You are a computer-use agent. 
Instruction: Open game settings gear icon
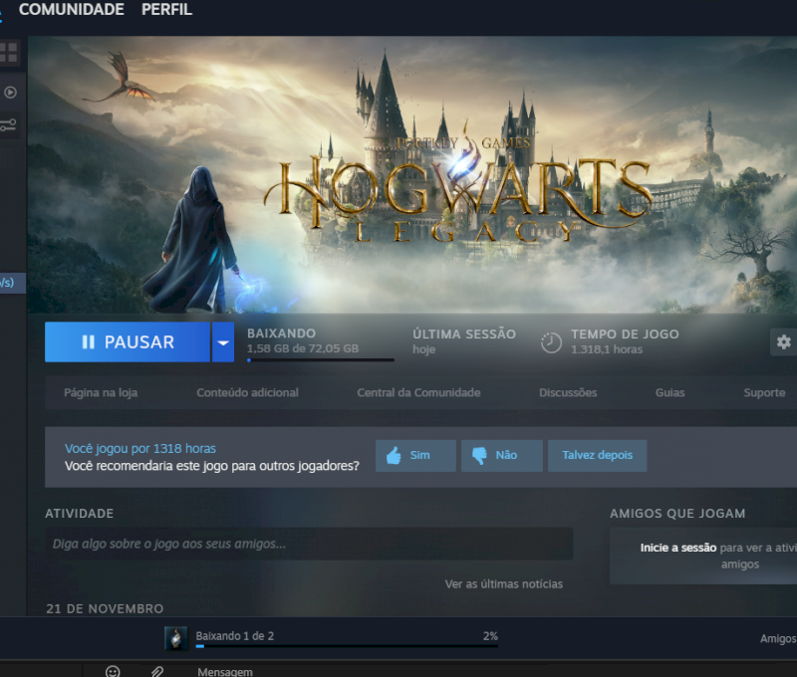click(x=784, y=341)
